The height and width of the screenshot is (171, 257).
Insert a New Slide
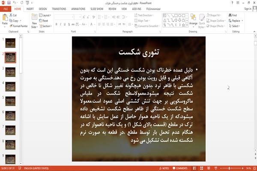(x=34, y=21)
